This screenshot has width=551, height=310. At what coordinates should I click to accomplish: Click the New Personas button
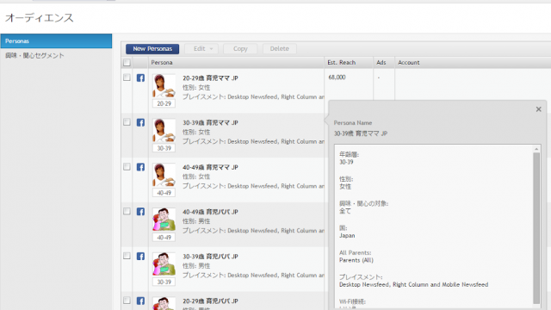(152, 49)
